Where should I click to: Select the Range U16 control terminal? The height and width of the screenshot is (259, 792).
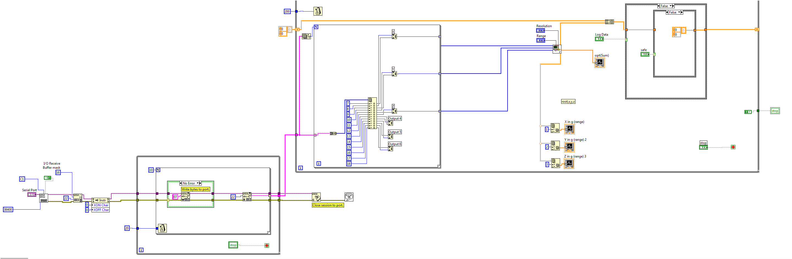[x=541, y=40]
